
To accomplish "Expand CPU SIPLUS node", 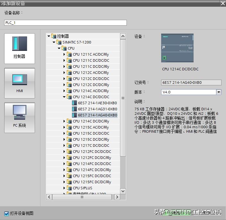I will 64,188.
